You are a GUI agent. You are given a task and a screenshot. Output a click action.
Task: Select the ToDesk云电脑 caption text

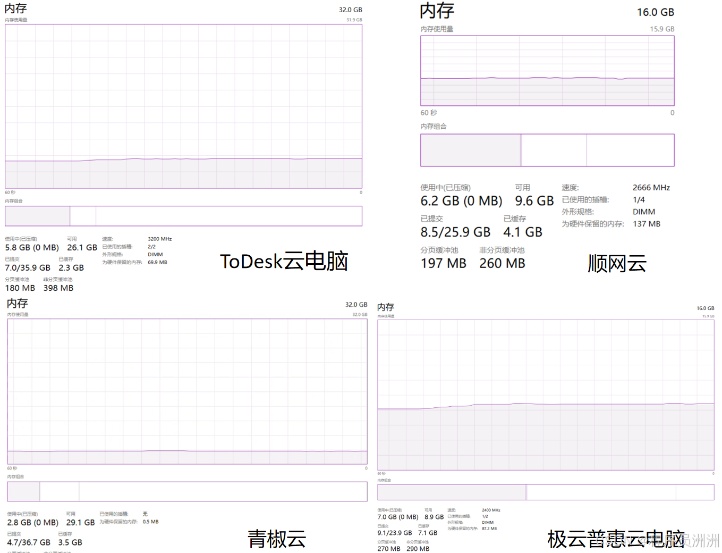(284, 262)
